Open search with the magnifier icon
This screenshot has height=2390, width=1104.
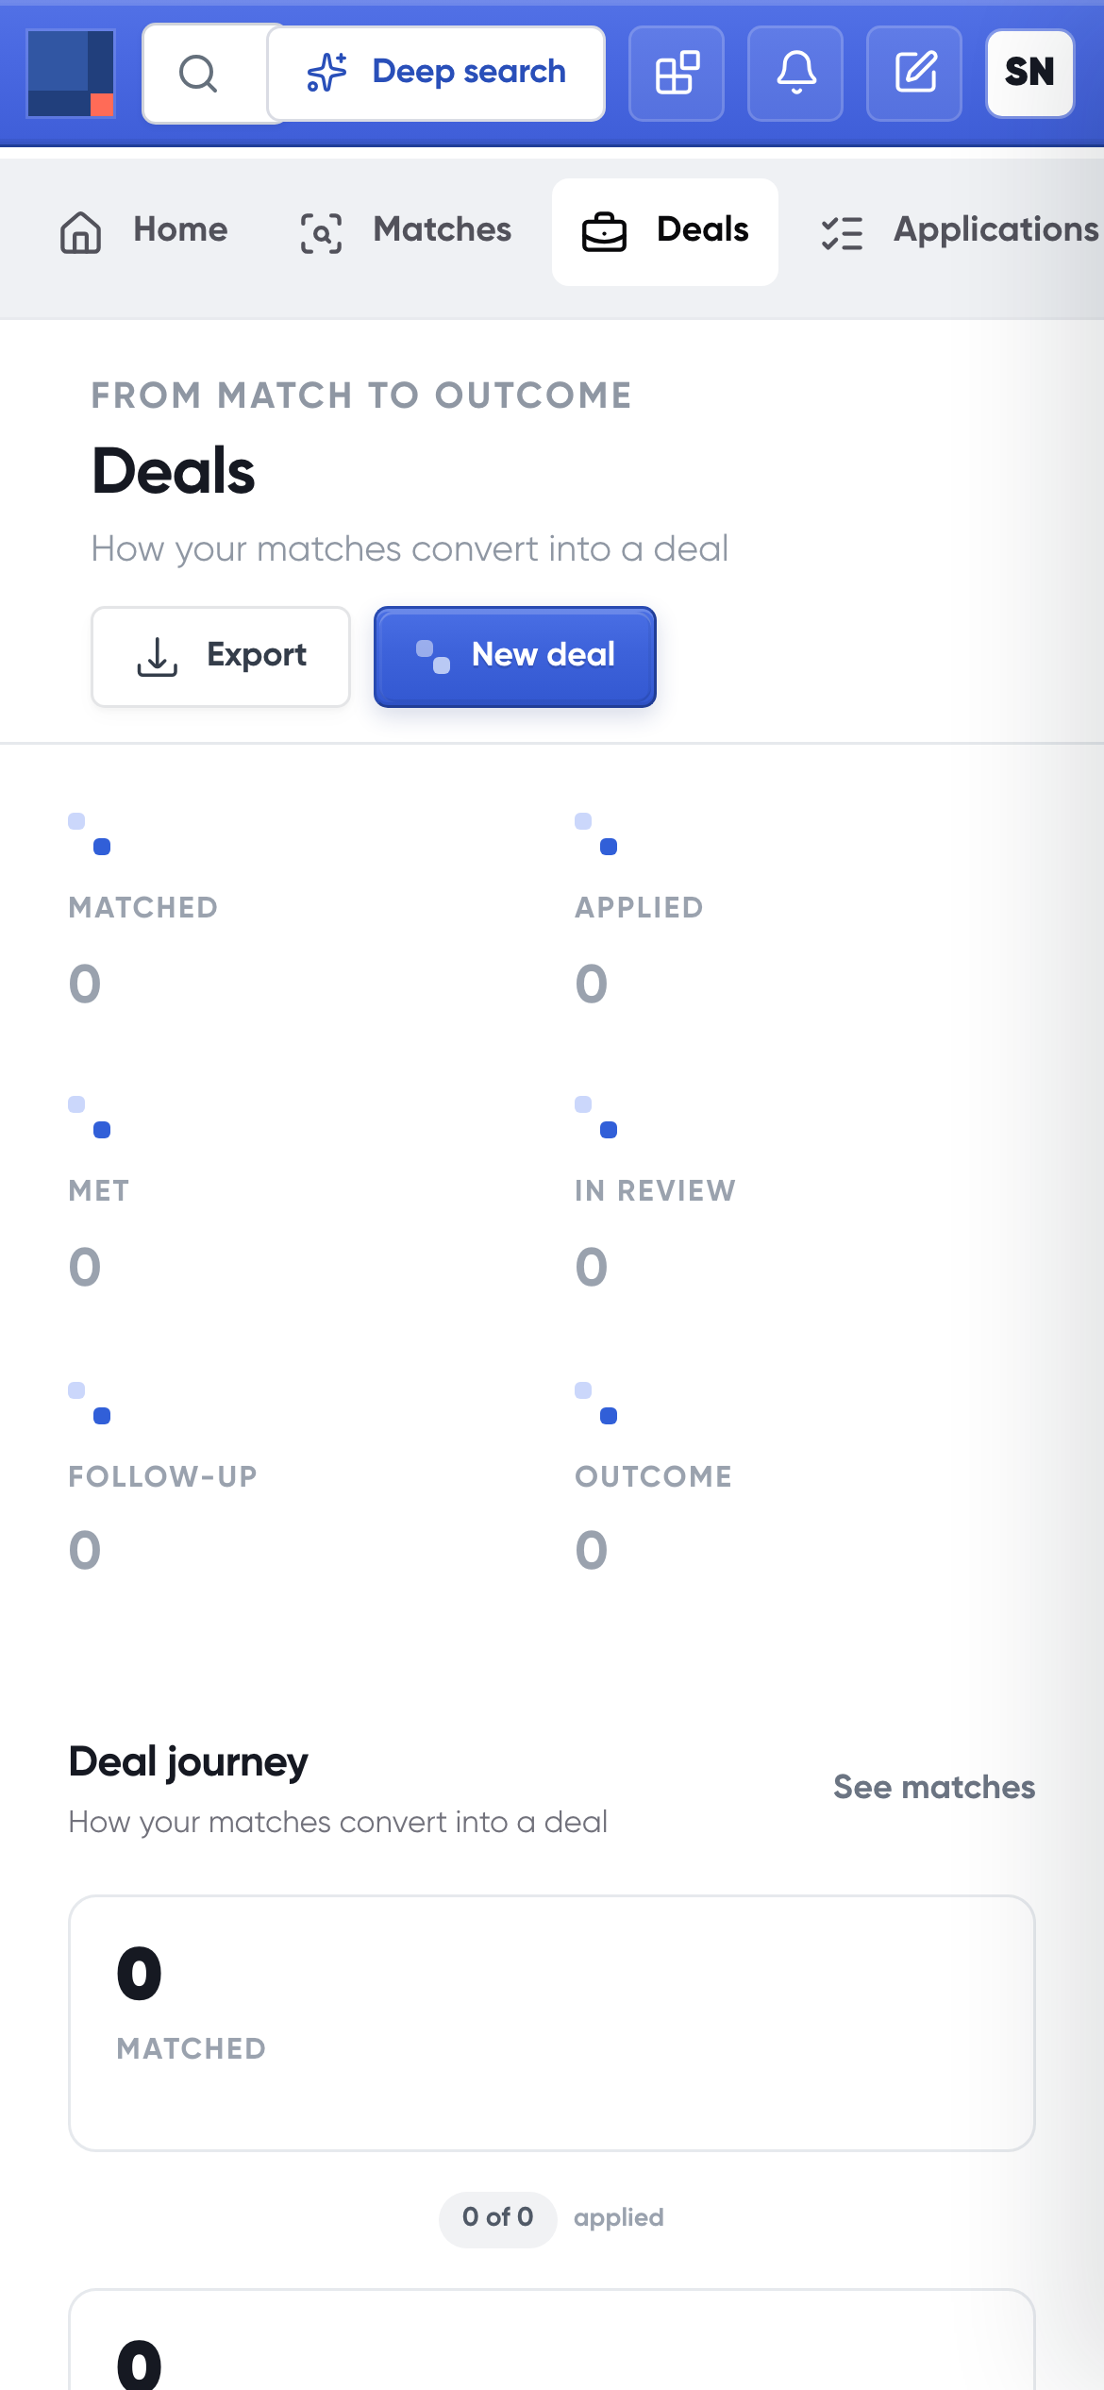point(198,74)
